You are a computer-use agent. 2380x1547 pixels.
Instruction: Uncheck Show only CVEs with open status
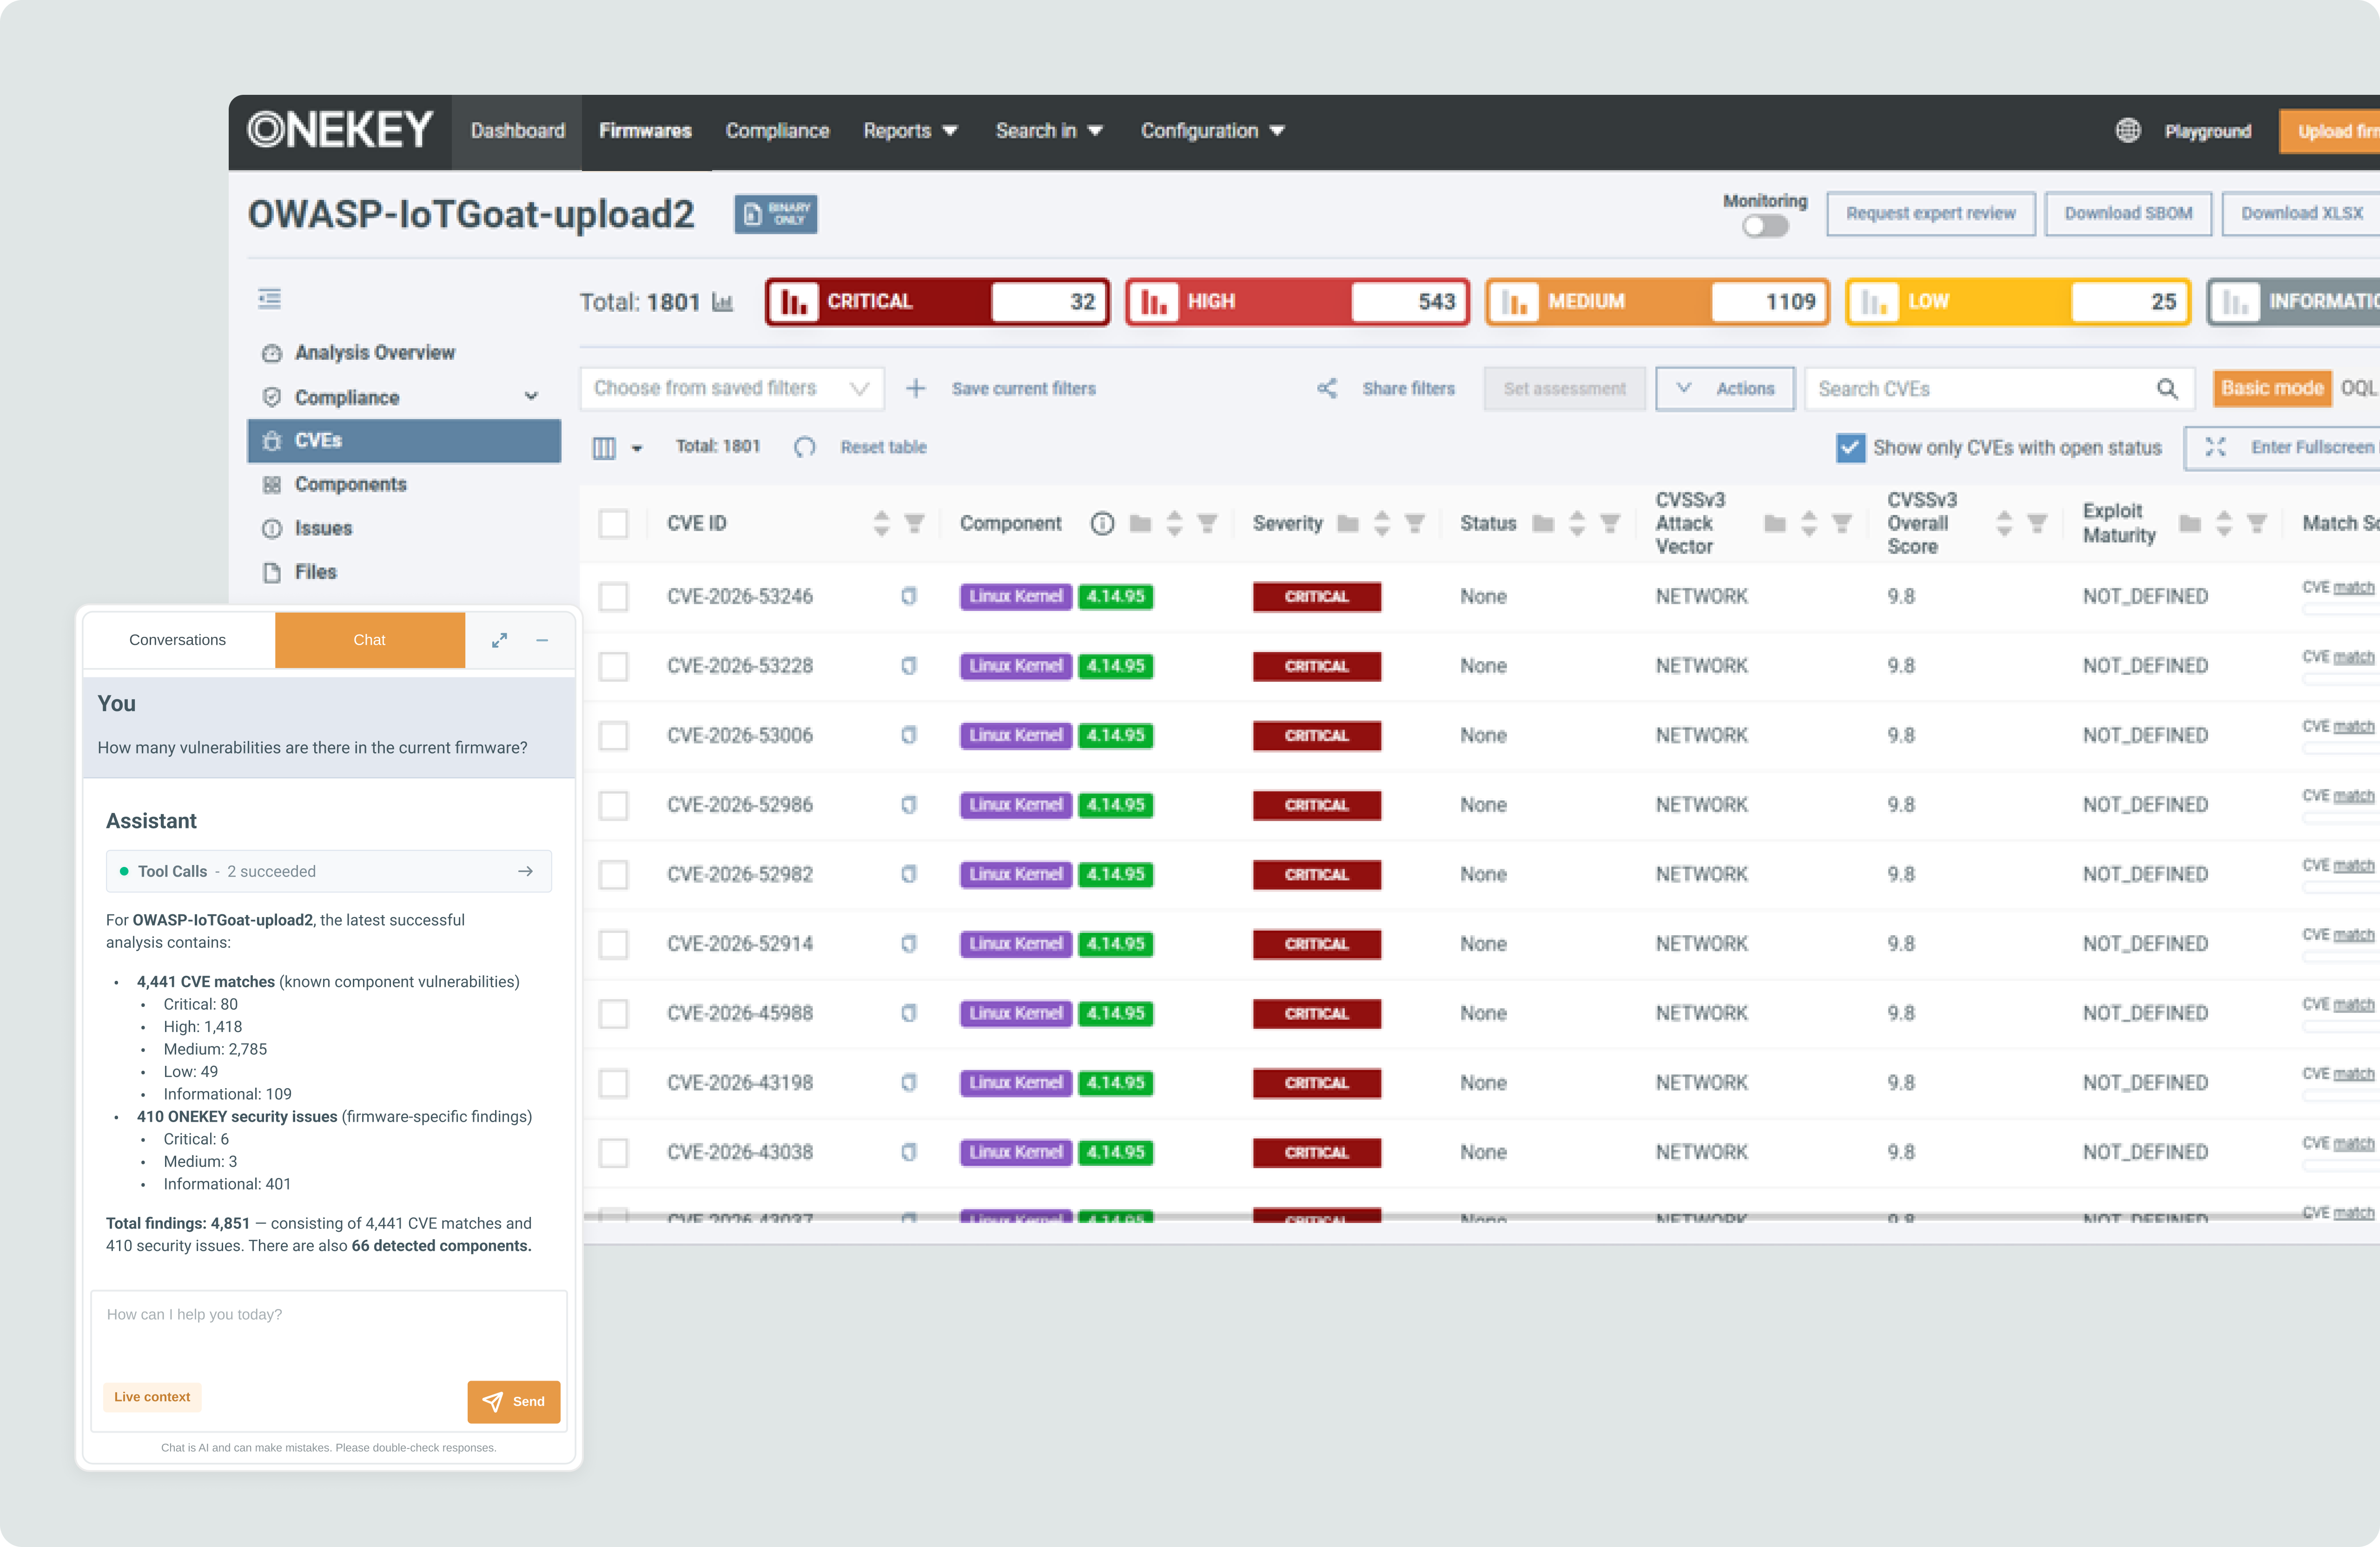tap(1850, 447)
